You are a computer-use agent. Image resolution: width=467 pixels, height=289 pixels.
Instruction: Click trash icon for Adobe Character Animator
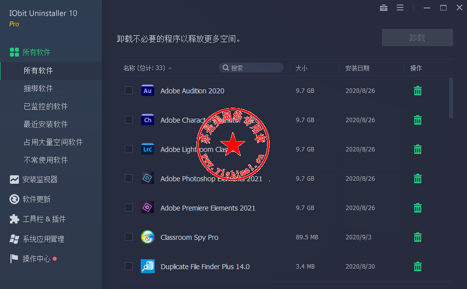418,120
